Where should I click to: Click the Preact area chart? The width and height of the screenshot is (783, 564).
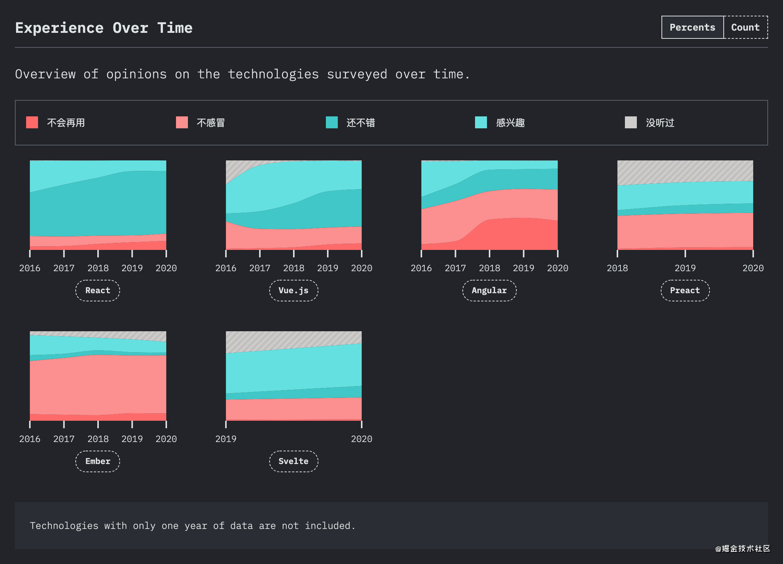pos(685,205)
